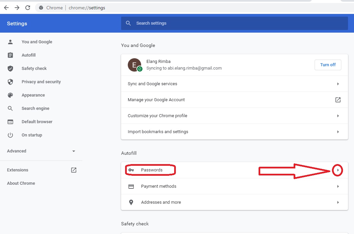Turn off sync with the Turn off button
The height and width of the screenshot is (234, 354).
(x=328, y=65)
